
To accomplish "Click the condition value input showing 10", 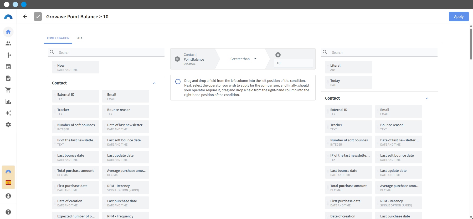I will pyautogui.click(x=293, y=63).
